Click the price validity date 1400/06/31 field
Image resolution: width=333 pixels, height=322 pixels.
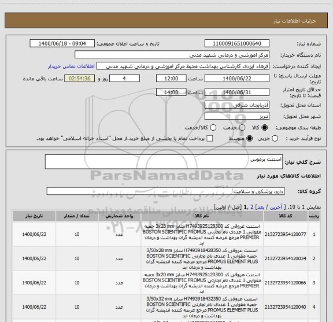(237, 92)
